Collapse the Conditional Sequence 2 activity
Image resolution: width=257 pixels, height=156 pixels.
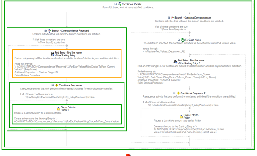(x=174, y=93)
